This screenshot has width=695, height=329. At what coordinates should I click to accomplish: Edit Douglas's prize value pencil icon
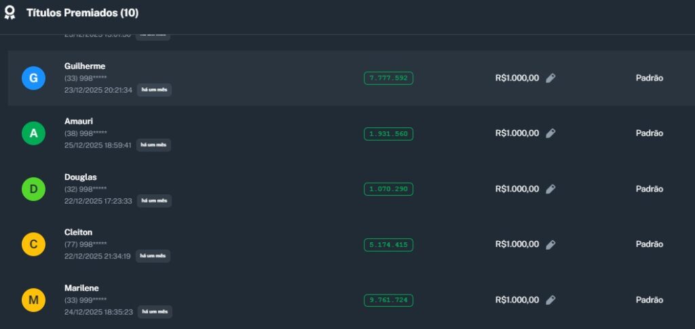[550, 189]
